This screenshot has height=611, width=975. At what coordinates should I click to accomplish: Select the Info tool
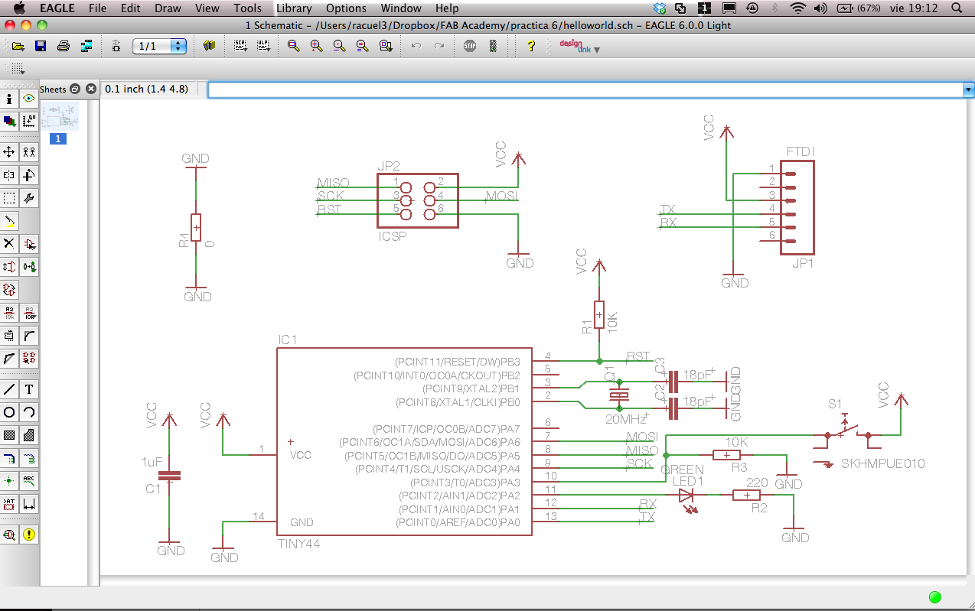click(9, 99)
